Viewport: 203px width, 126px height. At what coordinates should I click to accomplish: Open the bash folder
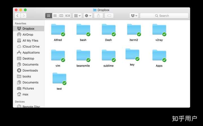[x=83, y=30]
